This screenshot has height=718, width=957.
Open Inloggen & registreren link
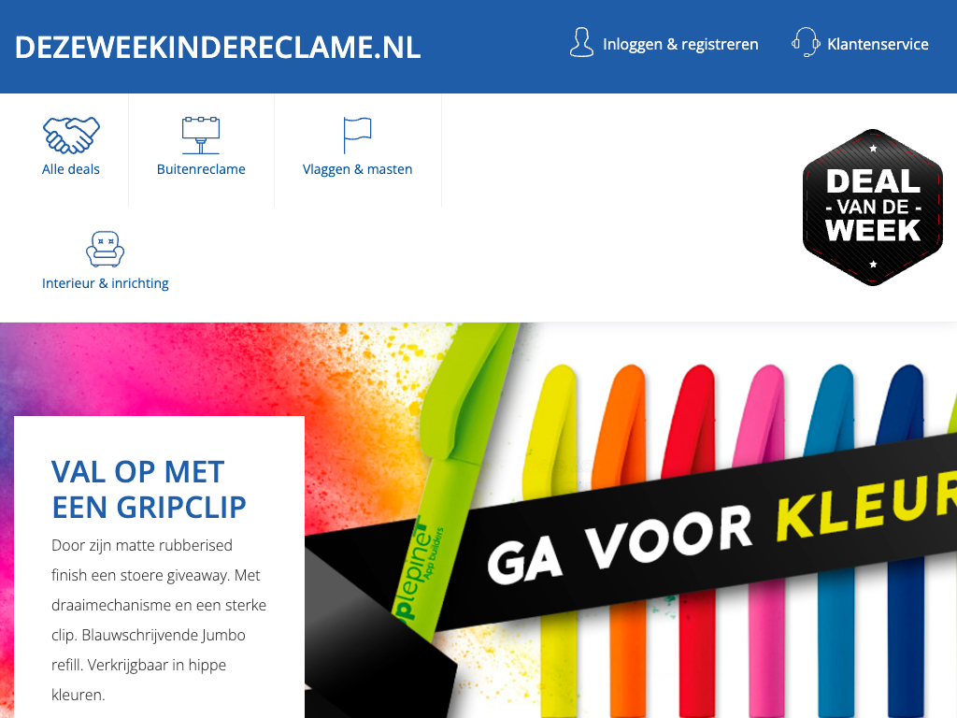tap(680, 44)
